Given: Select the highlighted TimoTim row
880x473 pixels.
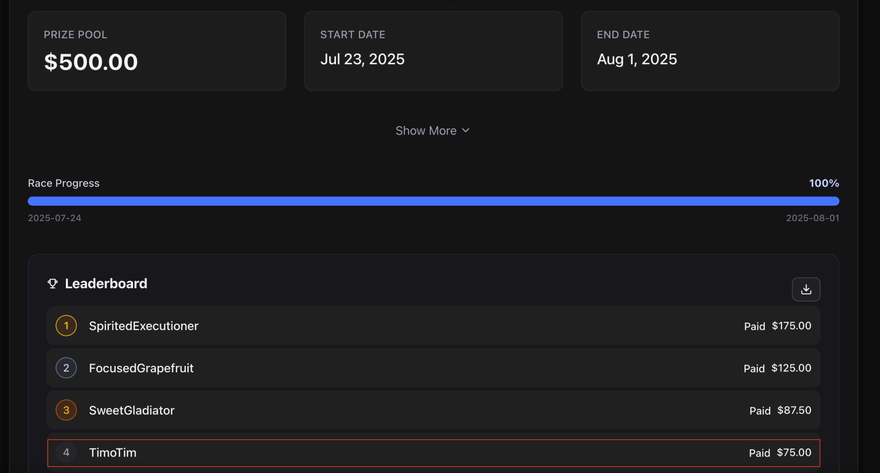Looking at the screenshot, I should [433, 453].
